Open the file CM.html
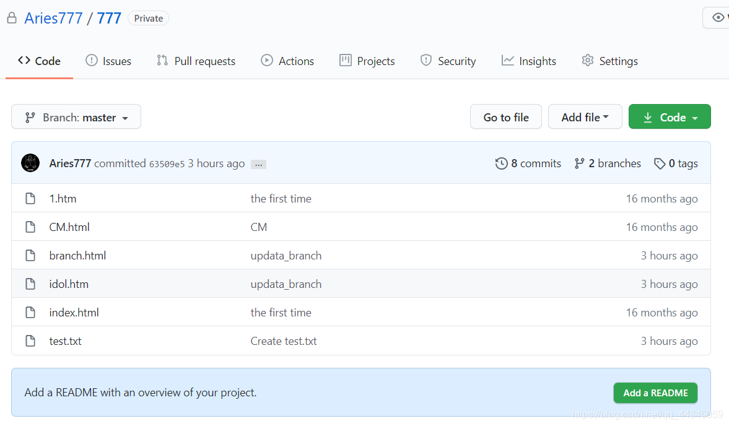The height and width of the screenshot is (426, 729). point(69,227)
